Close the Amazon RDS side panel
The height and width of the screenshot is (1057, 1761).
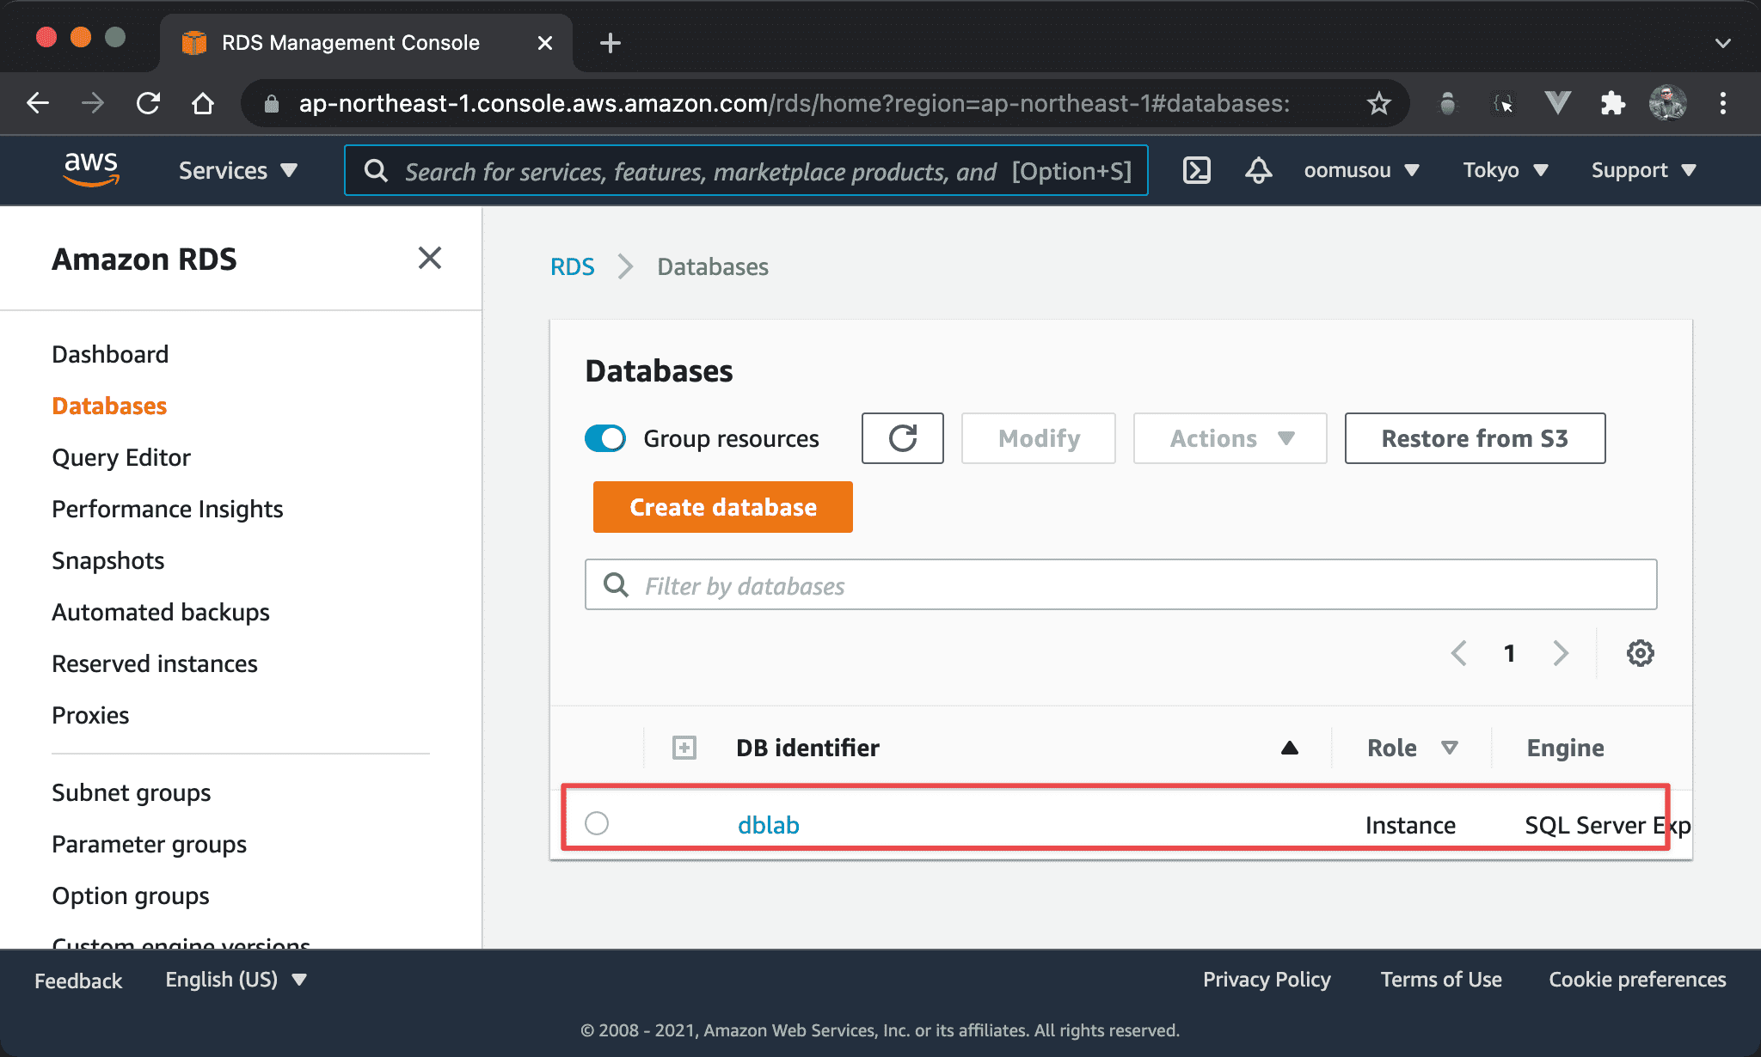tap(430, 258)
